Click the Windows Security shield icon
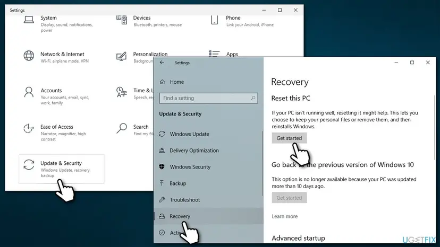440x247 pixels. pos(162,166)
